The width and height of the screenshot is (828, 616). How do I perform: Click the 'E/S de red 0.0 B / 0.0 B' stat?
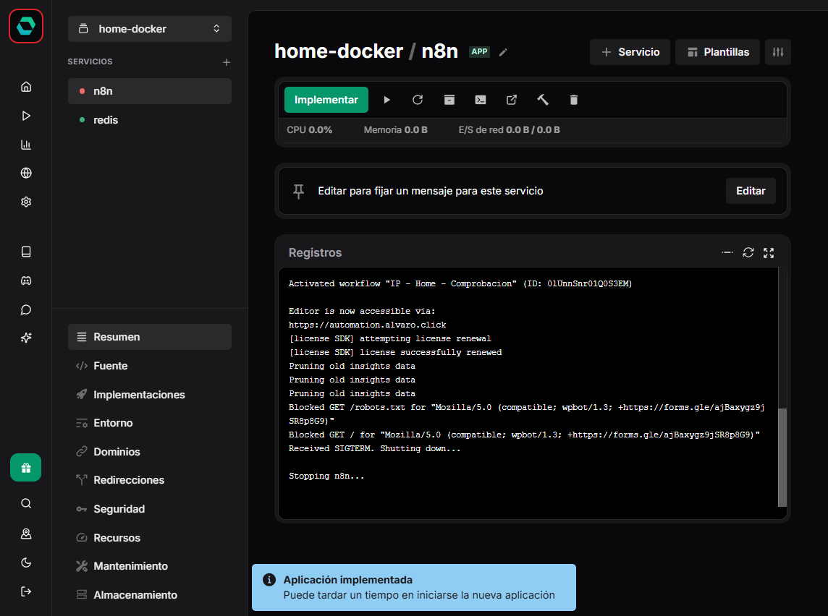(x=509, y=129)
